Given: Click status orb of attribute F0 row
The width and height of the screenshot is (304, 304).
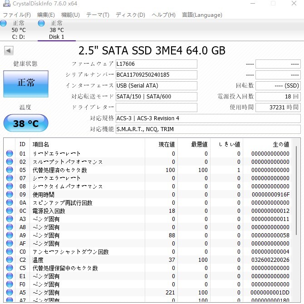Looking at the screenshot, I should 10,284.
